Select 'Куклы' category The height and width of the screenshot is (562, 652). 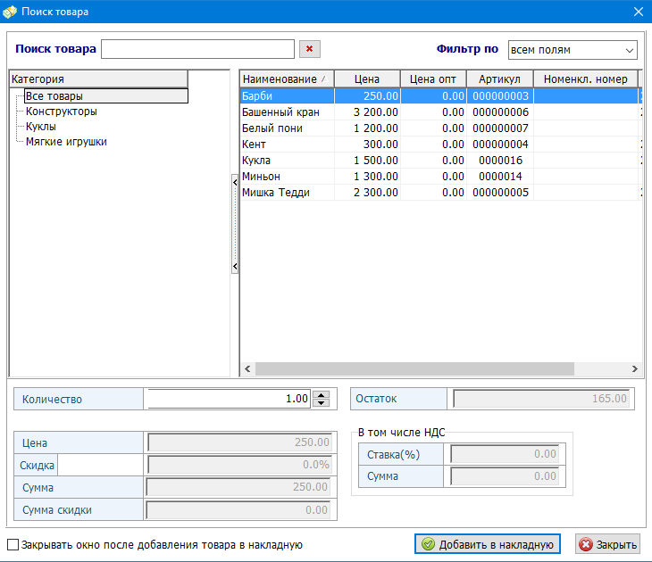(x=41, y=127)
